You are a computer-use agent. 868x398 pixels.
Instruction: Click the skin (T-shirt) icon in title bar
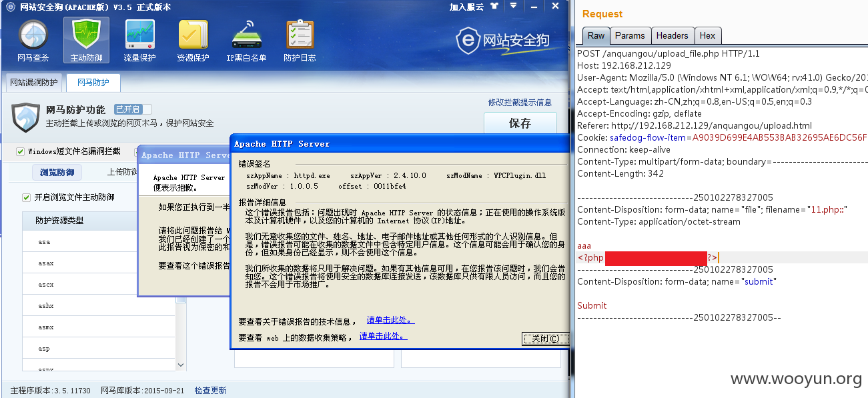coord(494,6)
